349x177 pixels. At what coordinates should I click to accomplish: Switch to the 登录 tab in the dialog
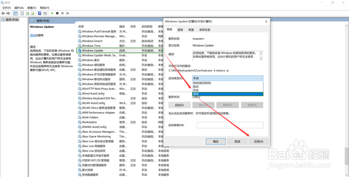point(180,30)
